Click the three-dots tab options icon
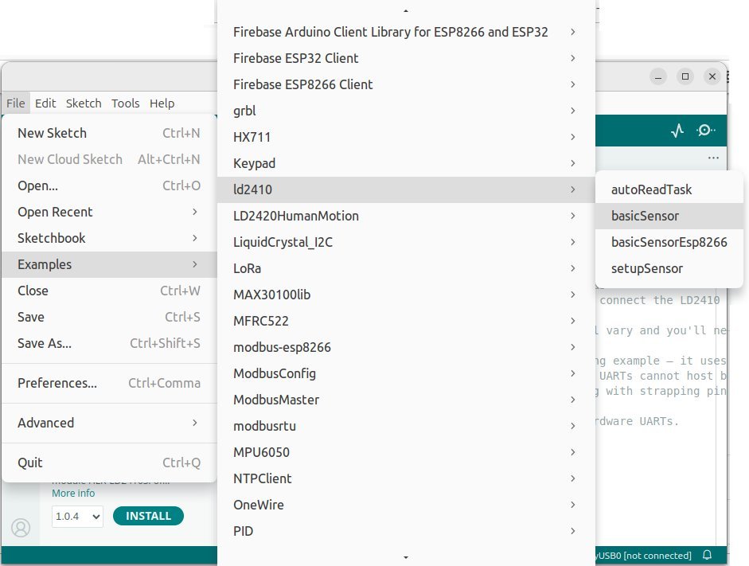 tap(713, 158)
